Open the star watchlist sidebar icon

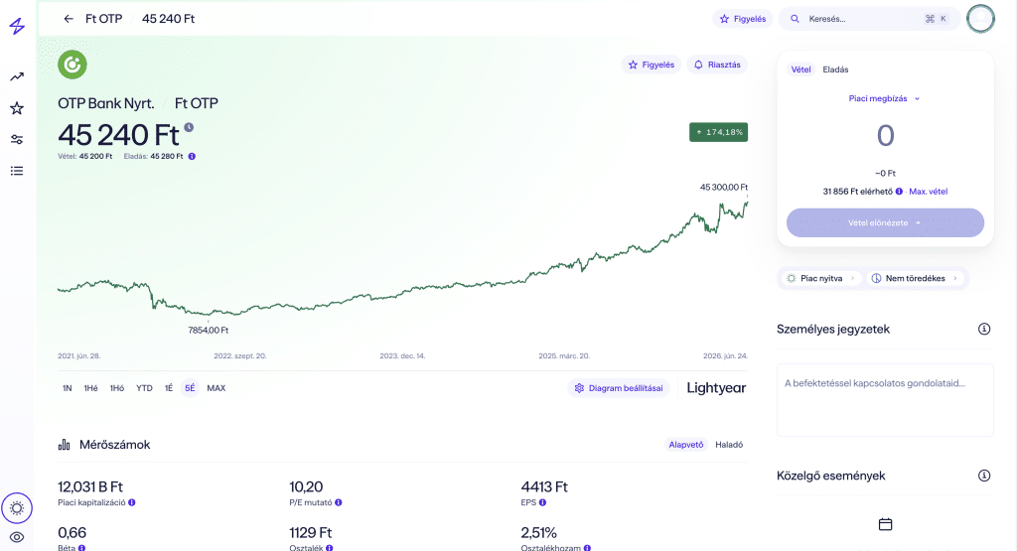[x=17, y=108]
